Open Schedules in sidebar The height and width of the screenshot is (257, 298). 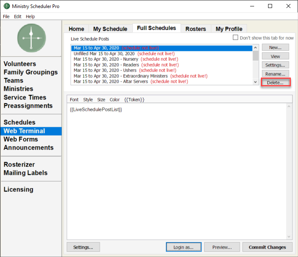pos(20,122)
